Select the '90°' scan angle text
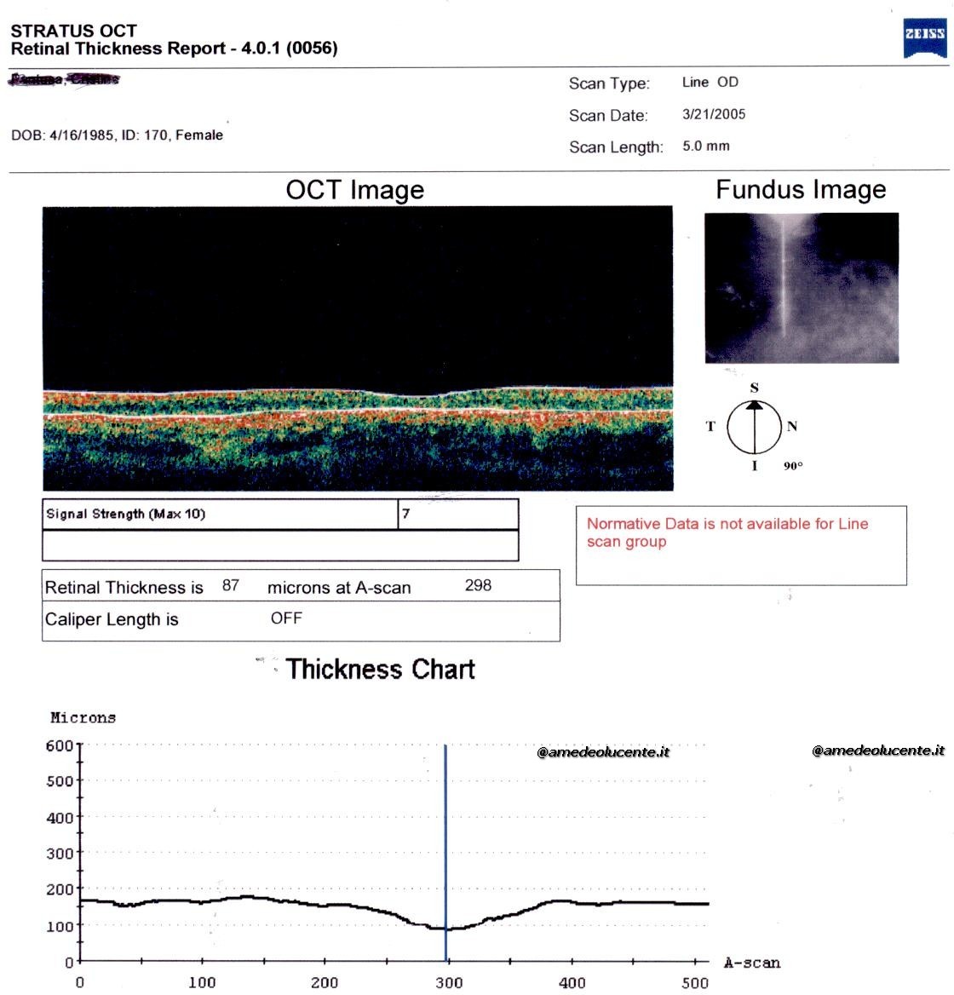 point(793,467)
